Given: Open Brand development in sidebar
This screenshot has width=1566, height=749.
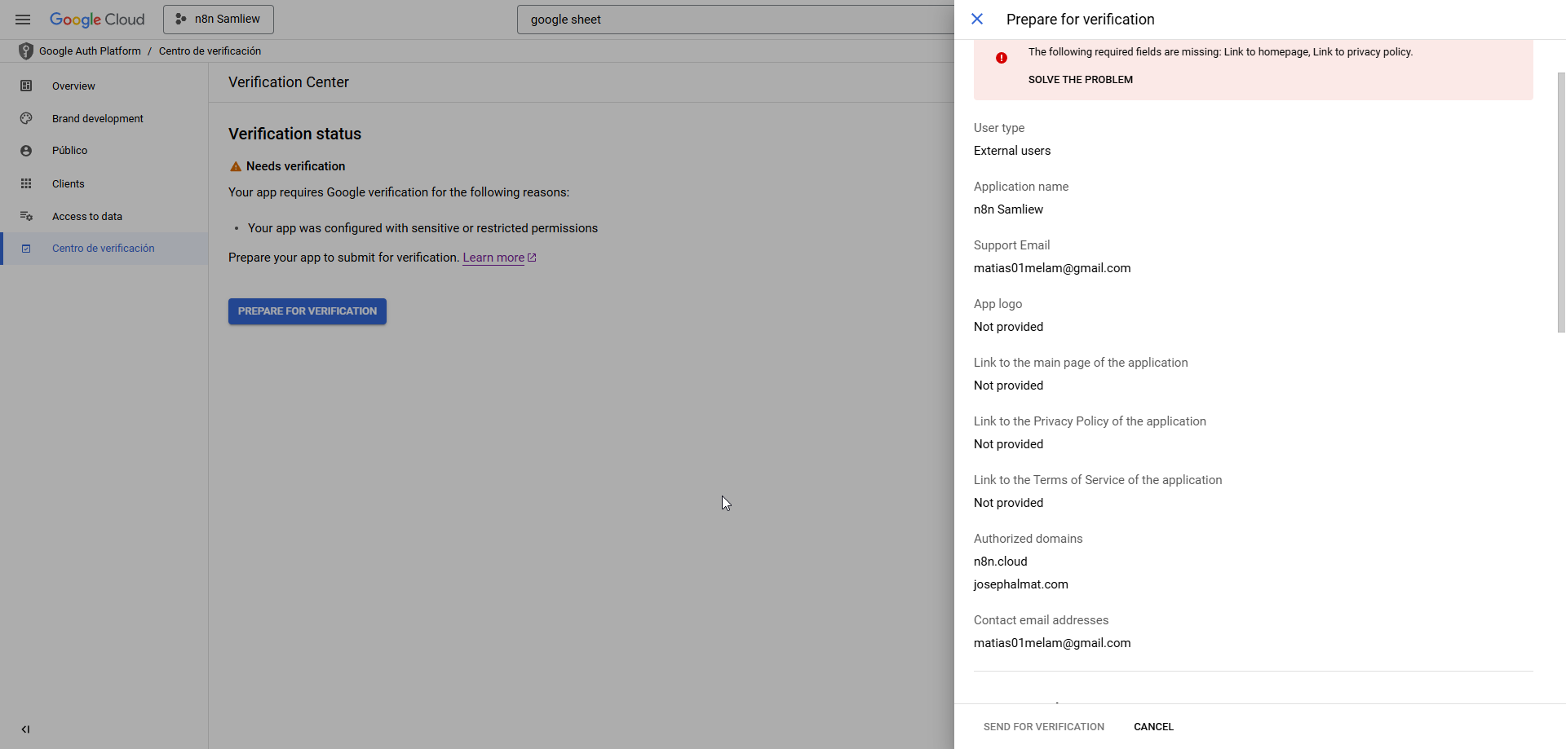Looking at the screenshot, I should 104,118.
